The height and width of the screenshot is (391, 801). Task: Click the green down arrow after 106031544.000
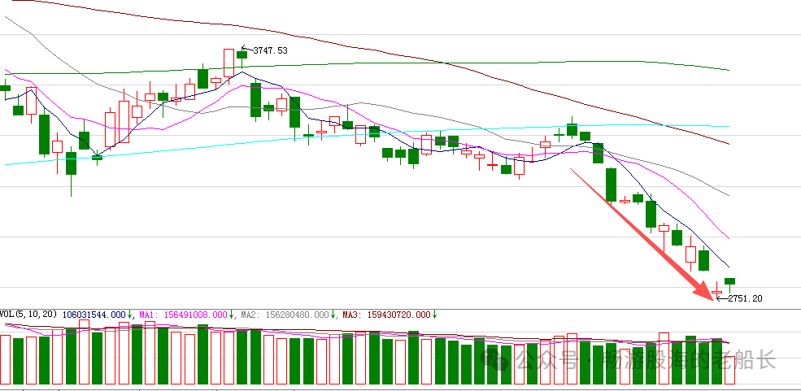[130, 315]
